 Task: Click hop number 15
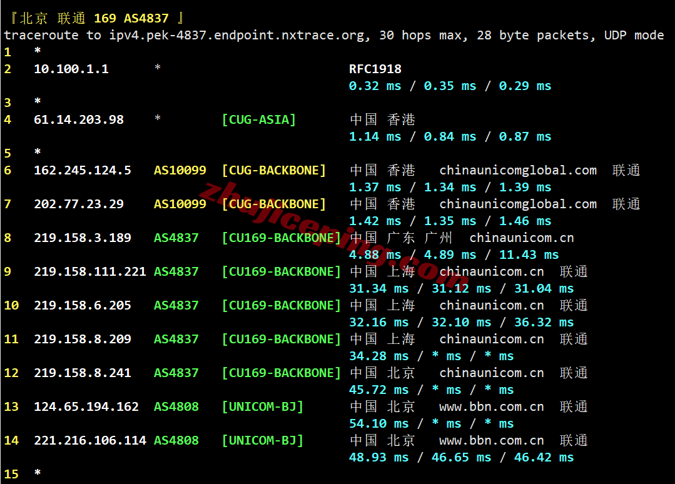click(x=11, y=474)
